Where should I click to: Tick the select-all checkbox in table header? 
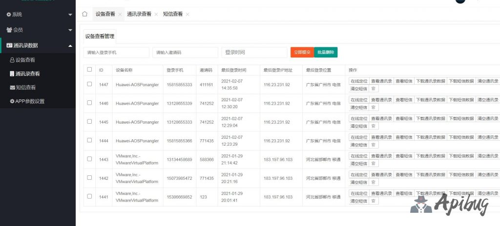tap(89, 70)
